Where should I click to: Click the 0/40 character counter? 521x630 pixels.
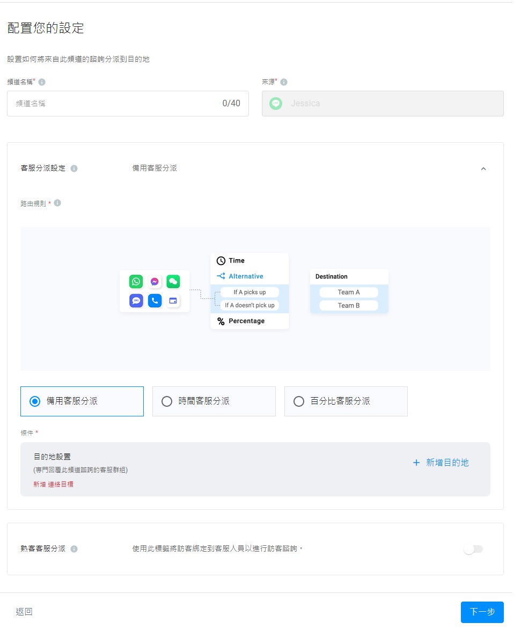point(231,103)
